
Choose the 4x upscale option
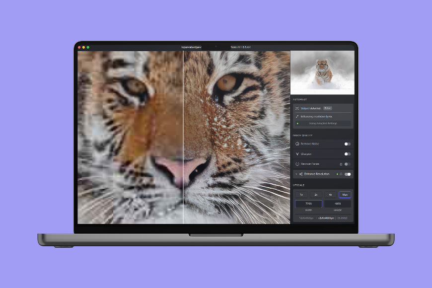[330, 195]
